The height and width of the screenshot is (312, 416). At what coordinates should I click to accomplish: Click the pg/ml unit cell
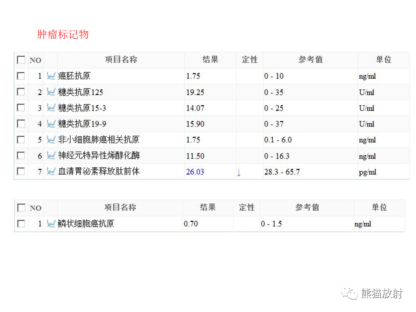[367, 172]
